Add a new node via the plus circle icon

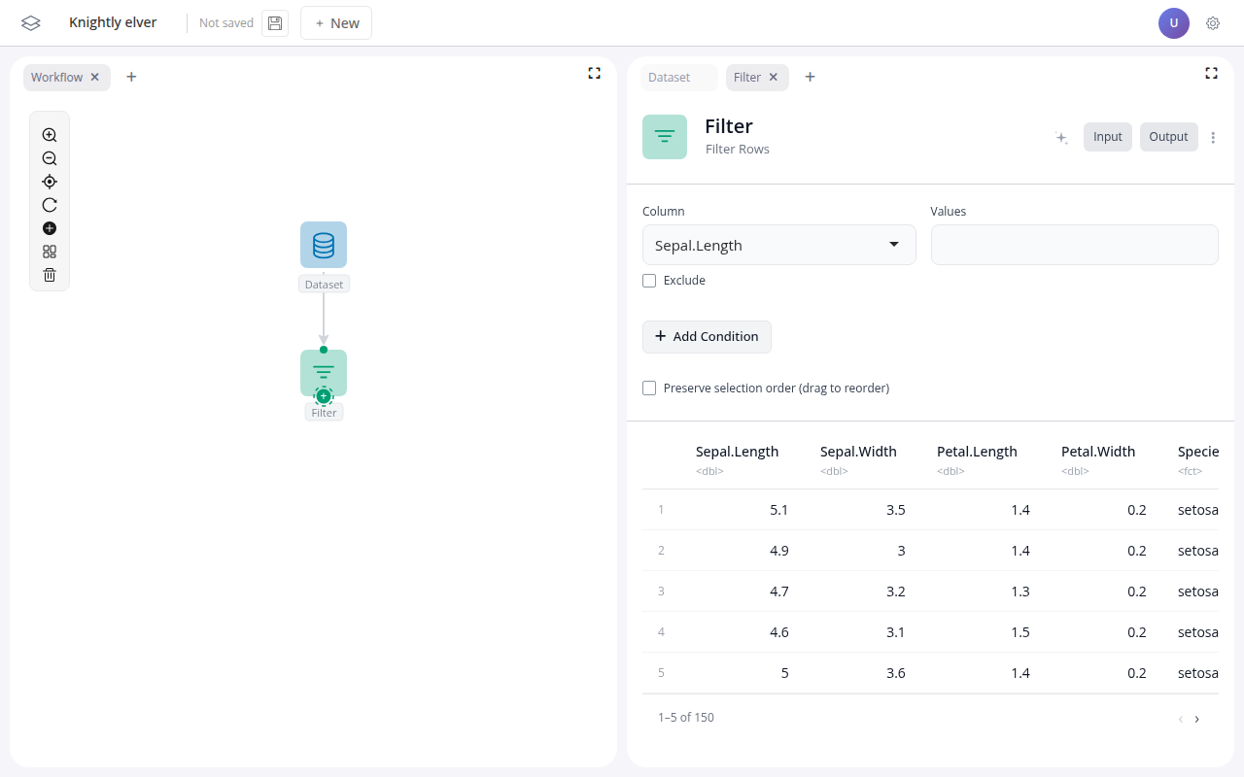[x=49, y=228]
